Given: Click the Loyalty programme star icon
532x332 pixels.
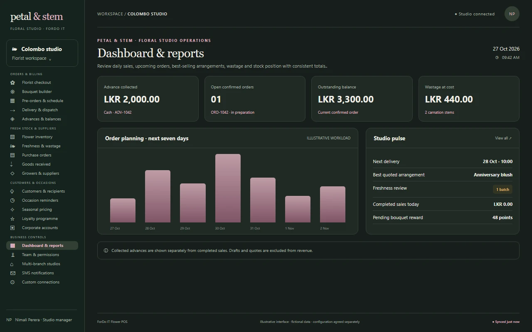Looking at the screenshot, I should click(x=12, y=219).
